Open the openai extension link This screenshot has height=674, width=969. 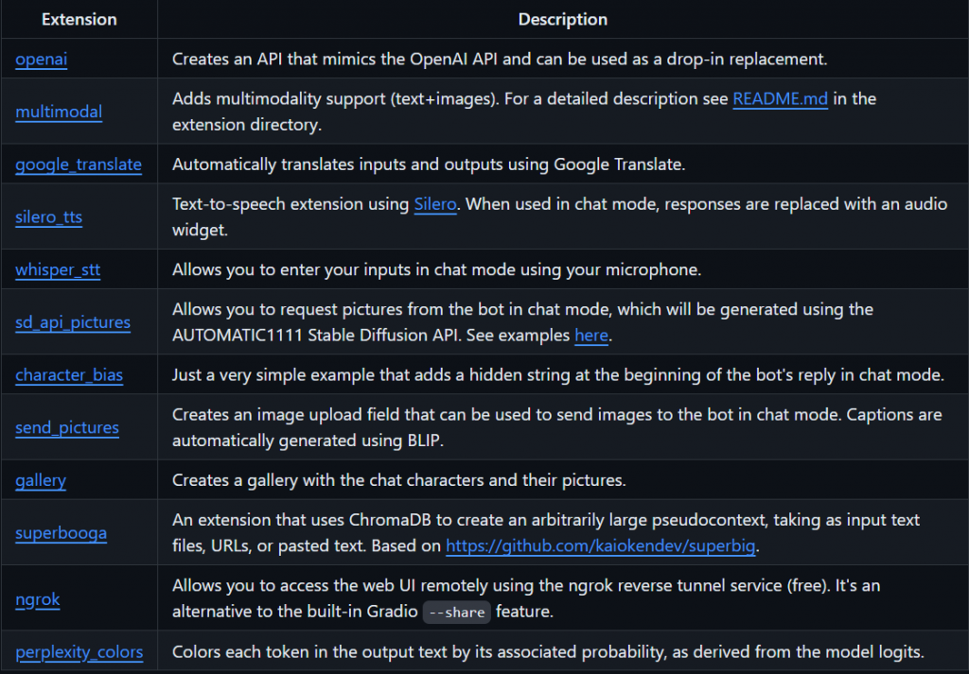[x=42, y=60]
